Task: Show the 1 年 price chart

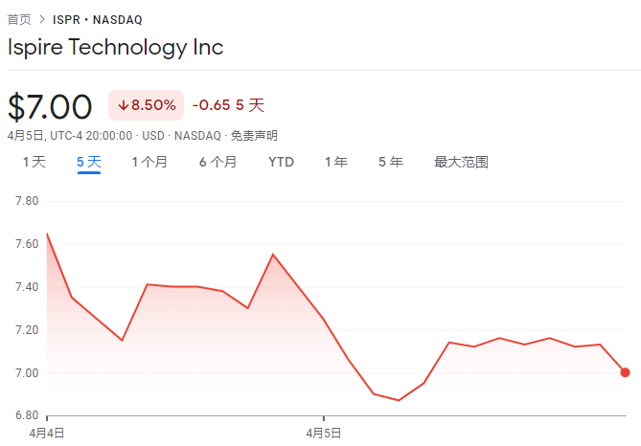Action: pos(336,162)
